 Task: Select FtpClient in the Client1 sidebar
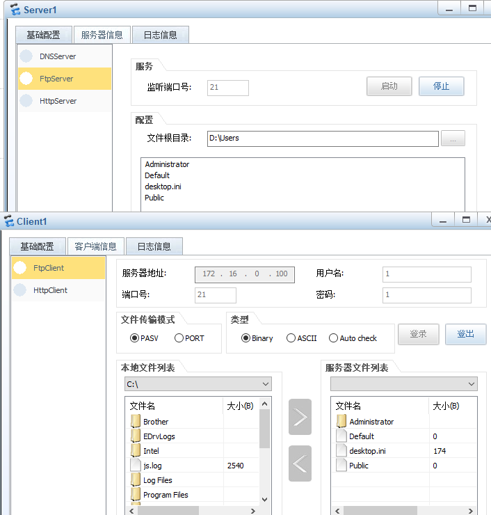point(58,268)
